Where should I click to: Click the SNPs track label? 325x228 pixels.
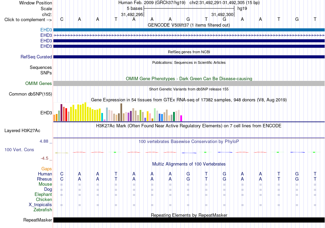(46, 73)
